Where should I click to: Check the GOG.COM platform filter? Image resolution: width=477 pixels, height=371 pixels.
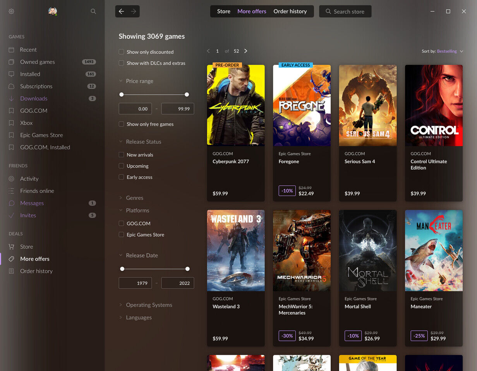[x=122, y=223]
